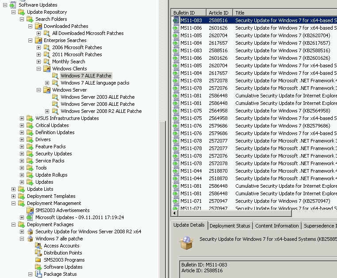Click the Windows 7 alle patche package icon
Image resolution: width=337 pixels, height=278 pixels.
click(31, 239)
